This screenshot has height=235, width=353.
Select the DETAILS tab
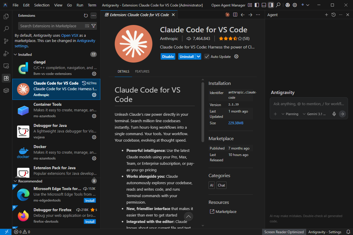(x=123, y=71)
